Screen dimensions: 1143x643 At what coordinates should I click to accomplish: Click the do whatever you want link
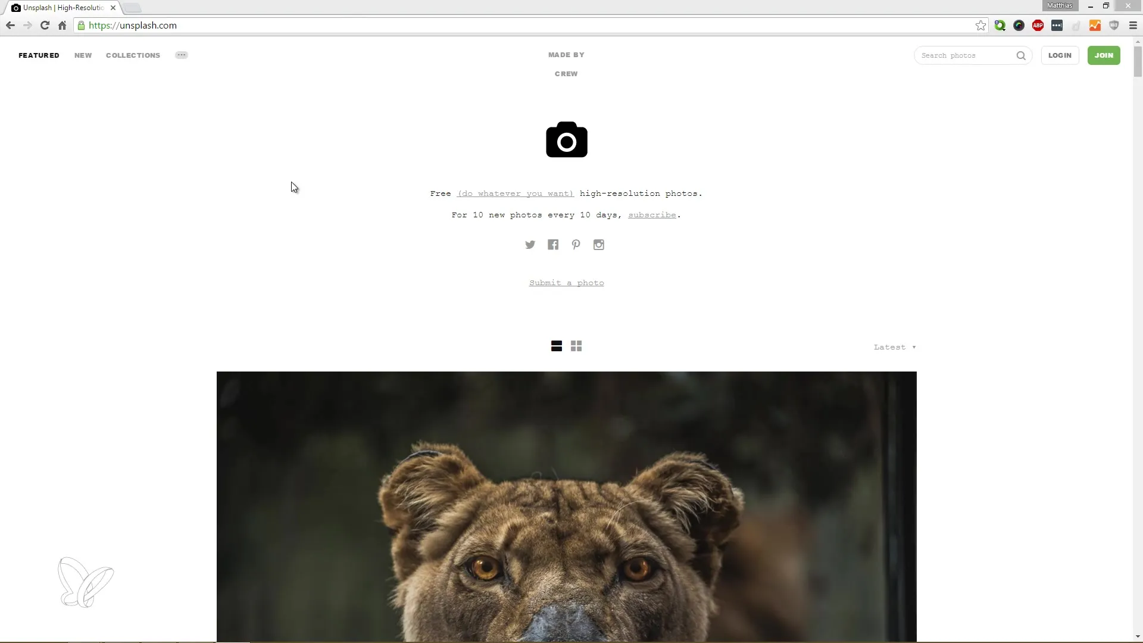(x=515, y=193)
